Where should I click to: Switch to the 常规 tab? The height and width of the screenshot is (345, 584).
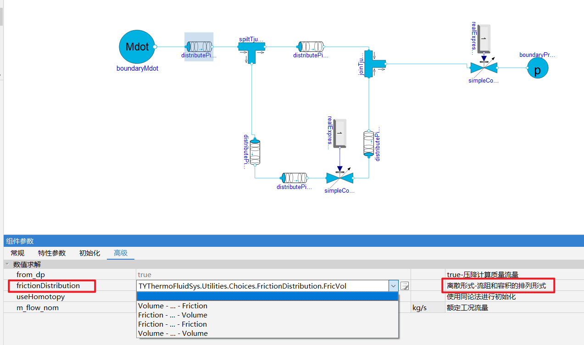click(17, 253)
